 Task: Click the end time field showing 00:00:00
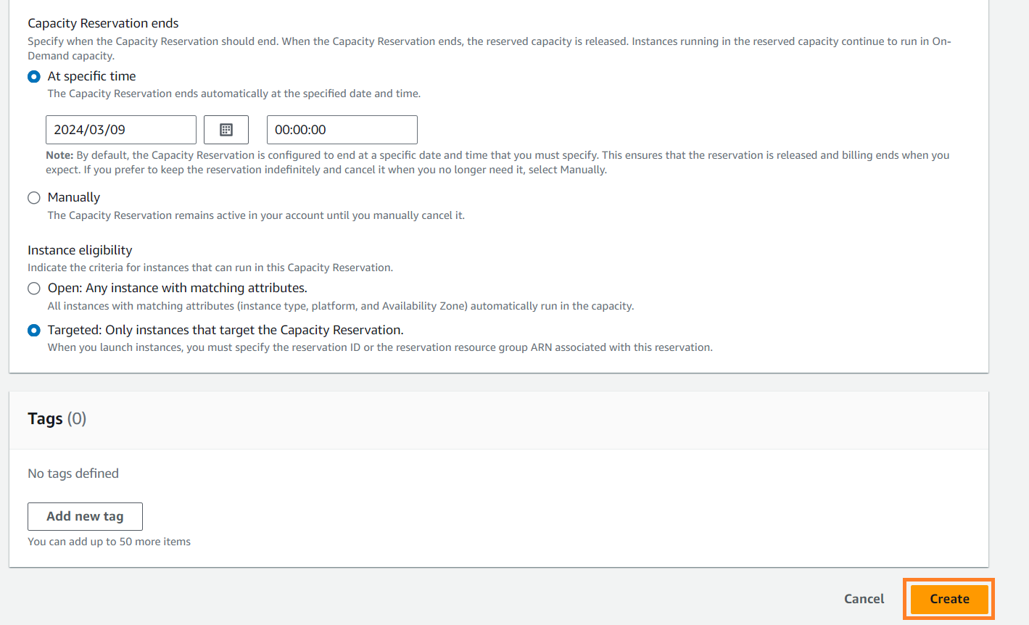pyautogui.click(x=342, y=130)
